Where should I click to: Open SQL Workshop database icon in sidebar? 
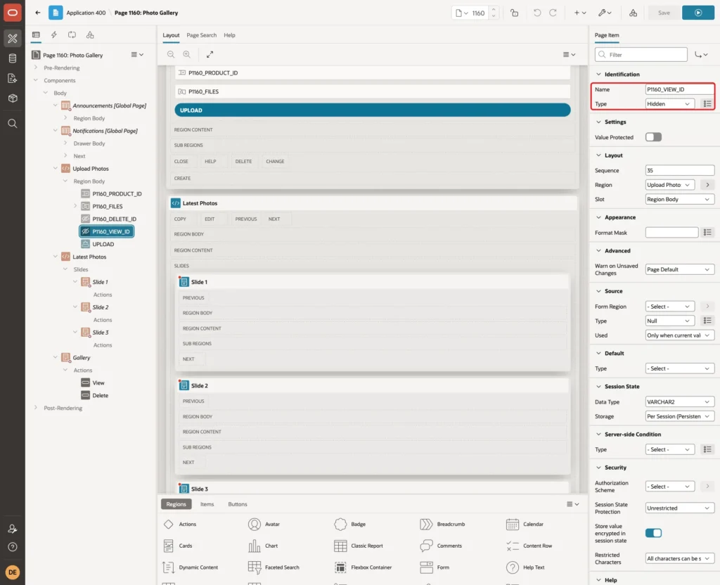pos(13,58)
